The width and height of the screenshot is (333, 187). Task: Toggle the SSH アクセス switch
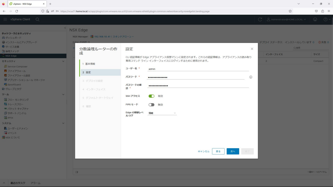pyautogui.click(x=151, y=96)
